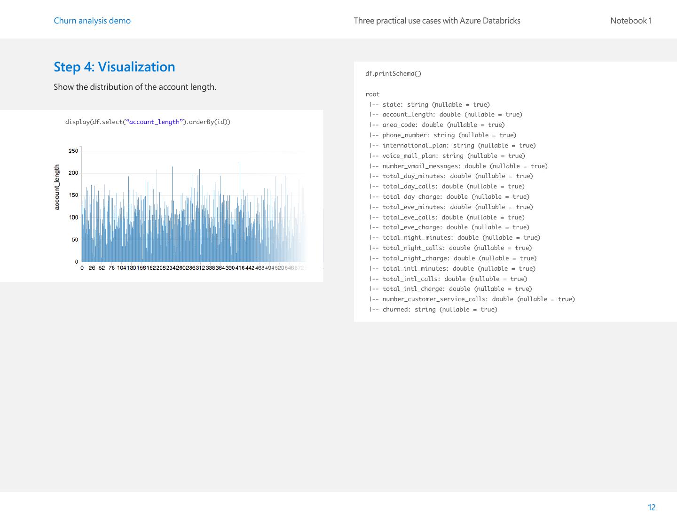This screenshot has width=677, height=523.
Task: Click the 250 y-axis tick label
Action: (73, 151)
